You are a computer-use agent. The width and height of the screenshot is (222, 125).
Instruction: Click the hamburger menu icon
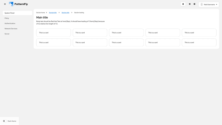[x=5, y=4]
